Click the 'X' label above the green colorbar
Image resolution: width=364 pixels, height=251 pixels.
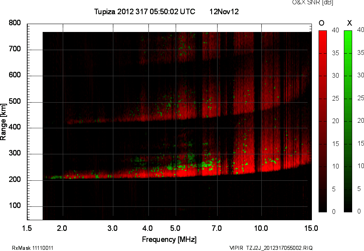coord(349,24)
